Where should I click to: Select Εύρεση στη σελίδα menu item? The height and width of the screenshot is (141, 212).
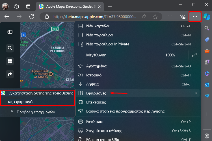[137, 139]
